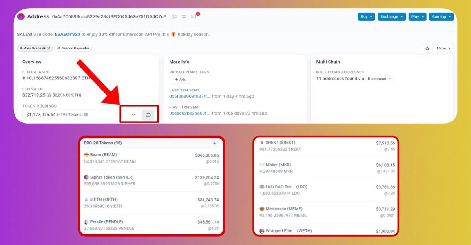Viewport: 471px width, 245px height.
Task: Click the Memecoin token logo
Action: click(262, 209)
